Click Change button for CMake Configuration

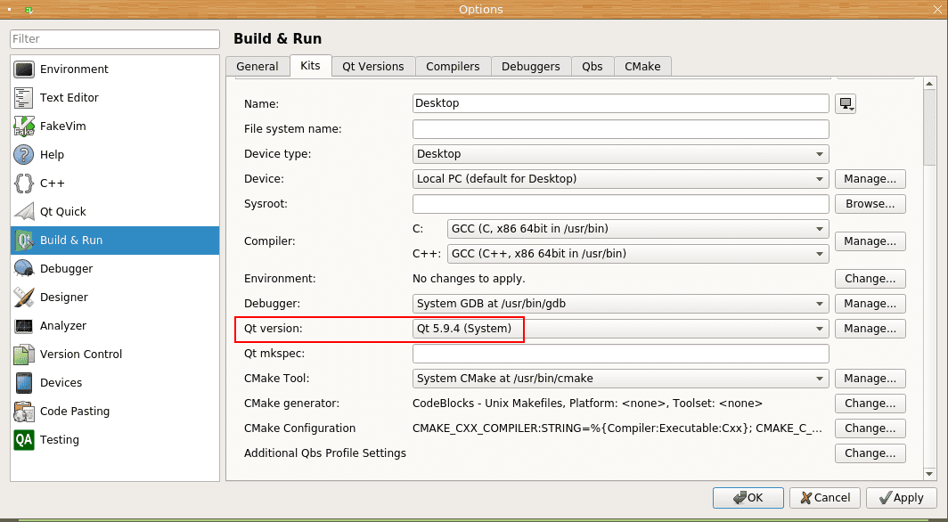click(870, 428)
